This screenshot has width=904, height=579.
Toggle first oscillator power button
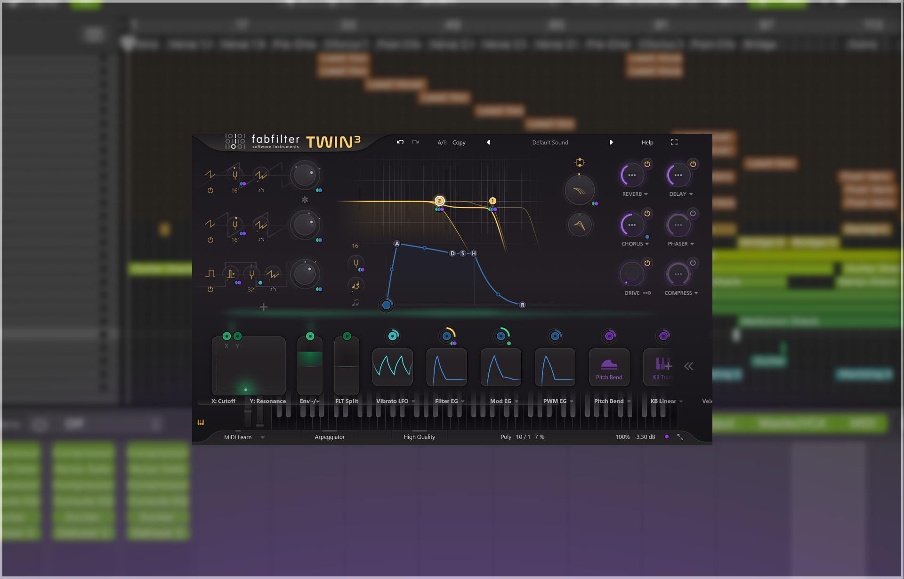click(x=210, y=191)
